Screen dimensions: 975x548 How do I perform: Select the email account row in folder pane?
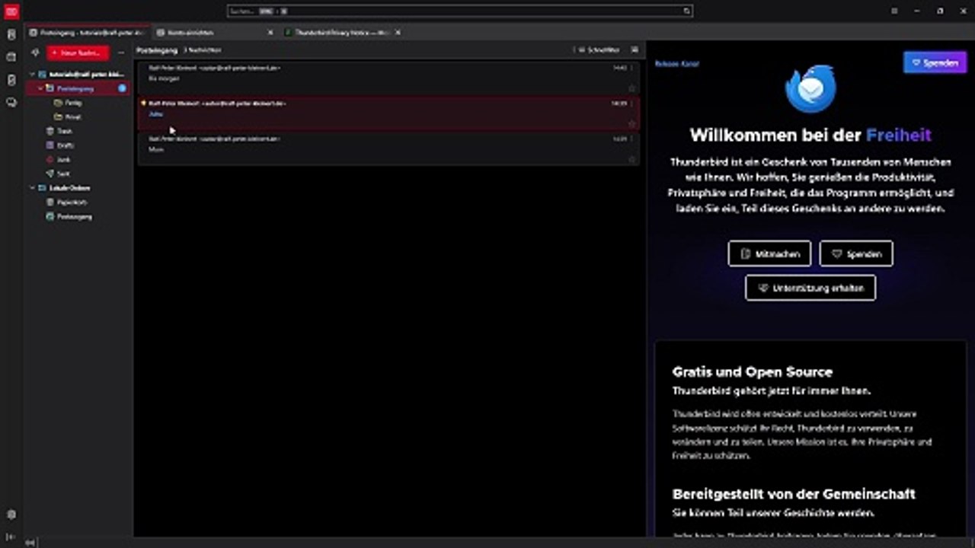click(78, 74)
